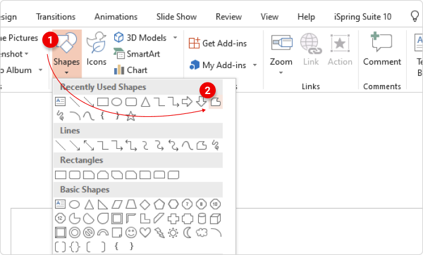Image resolution: width=423 pixels, height=255 pixels.
Task: Select Snip Same Side Corner Rectangle
Action: (103, 175)
